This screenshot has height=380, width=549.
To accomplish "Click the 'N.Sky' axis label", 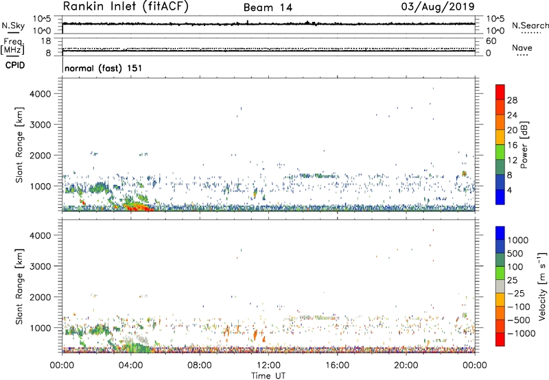I will [13, 25].
